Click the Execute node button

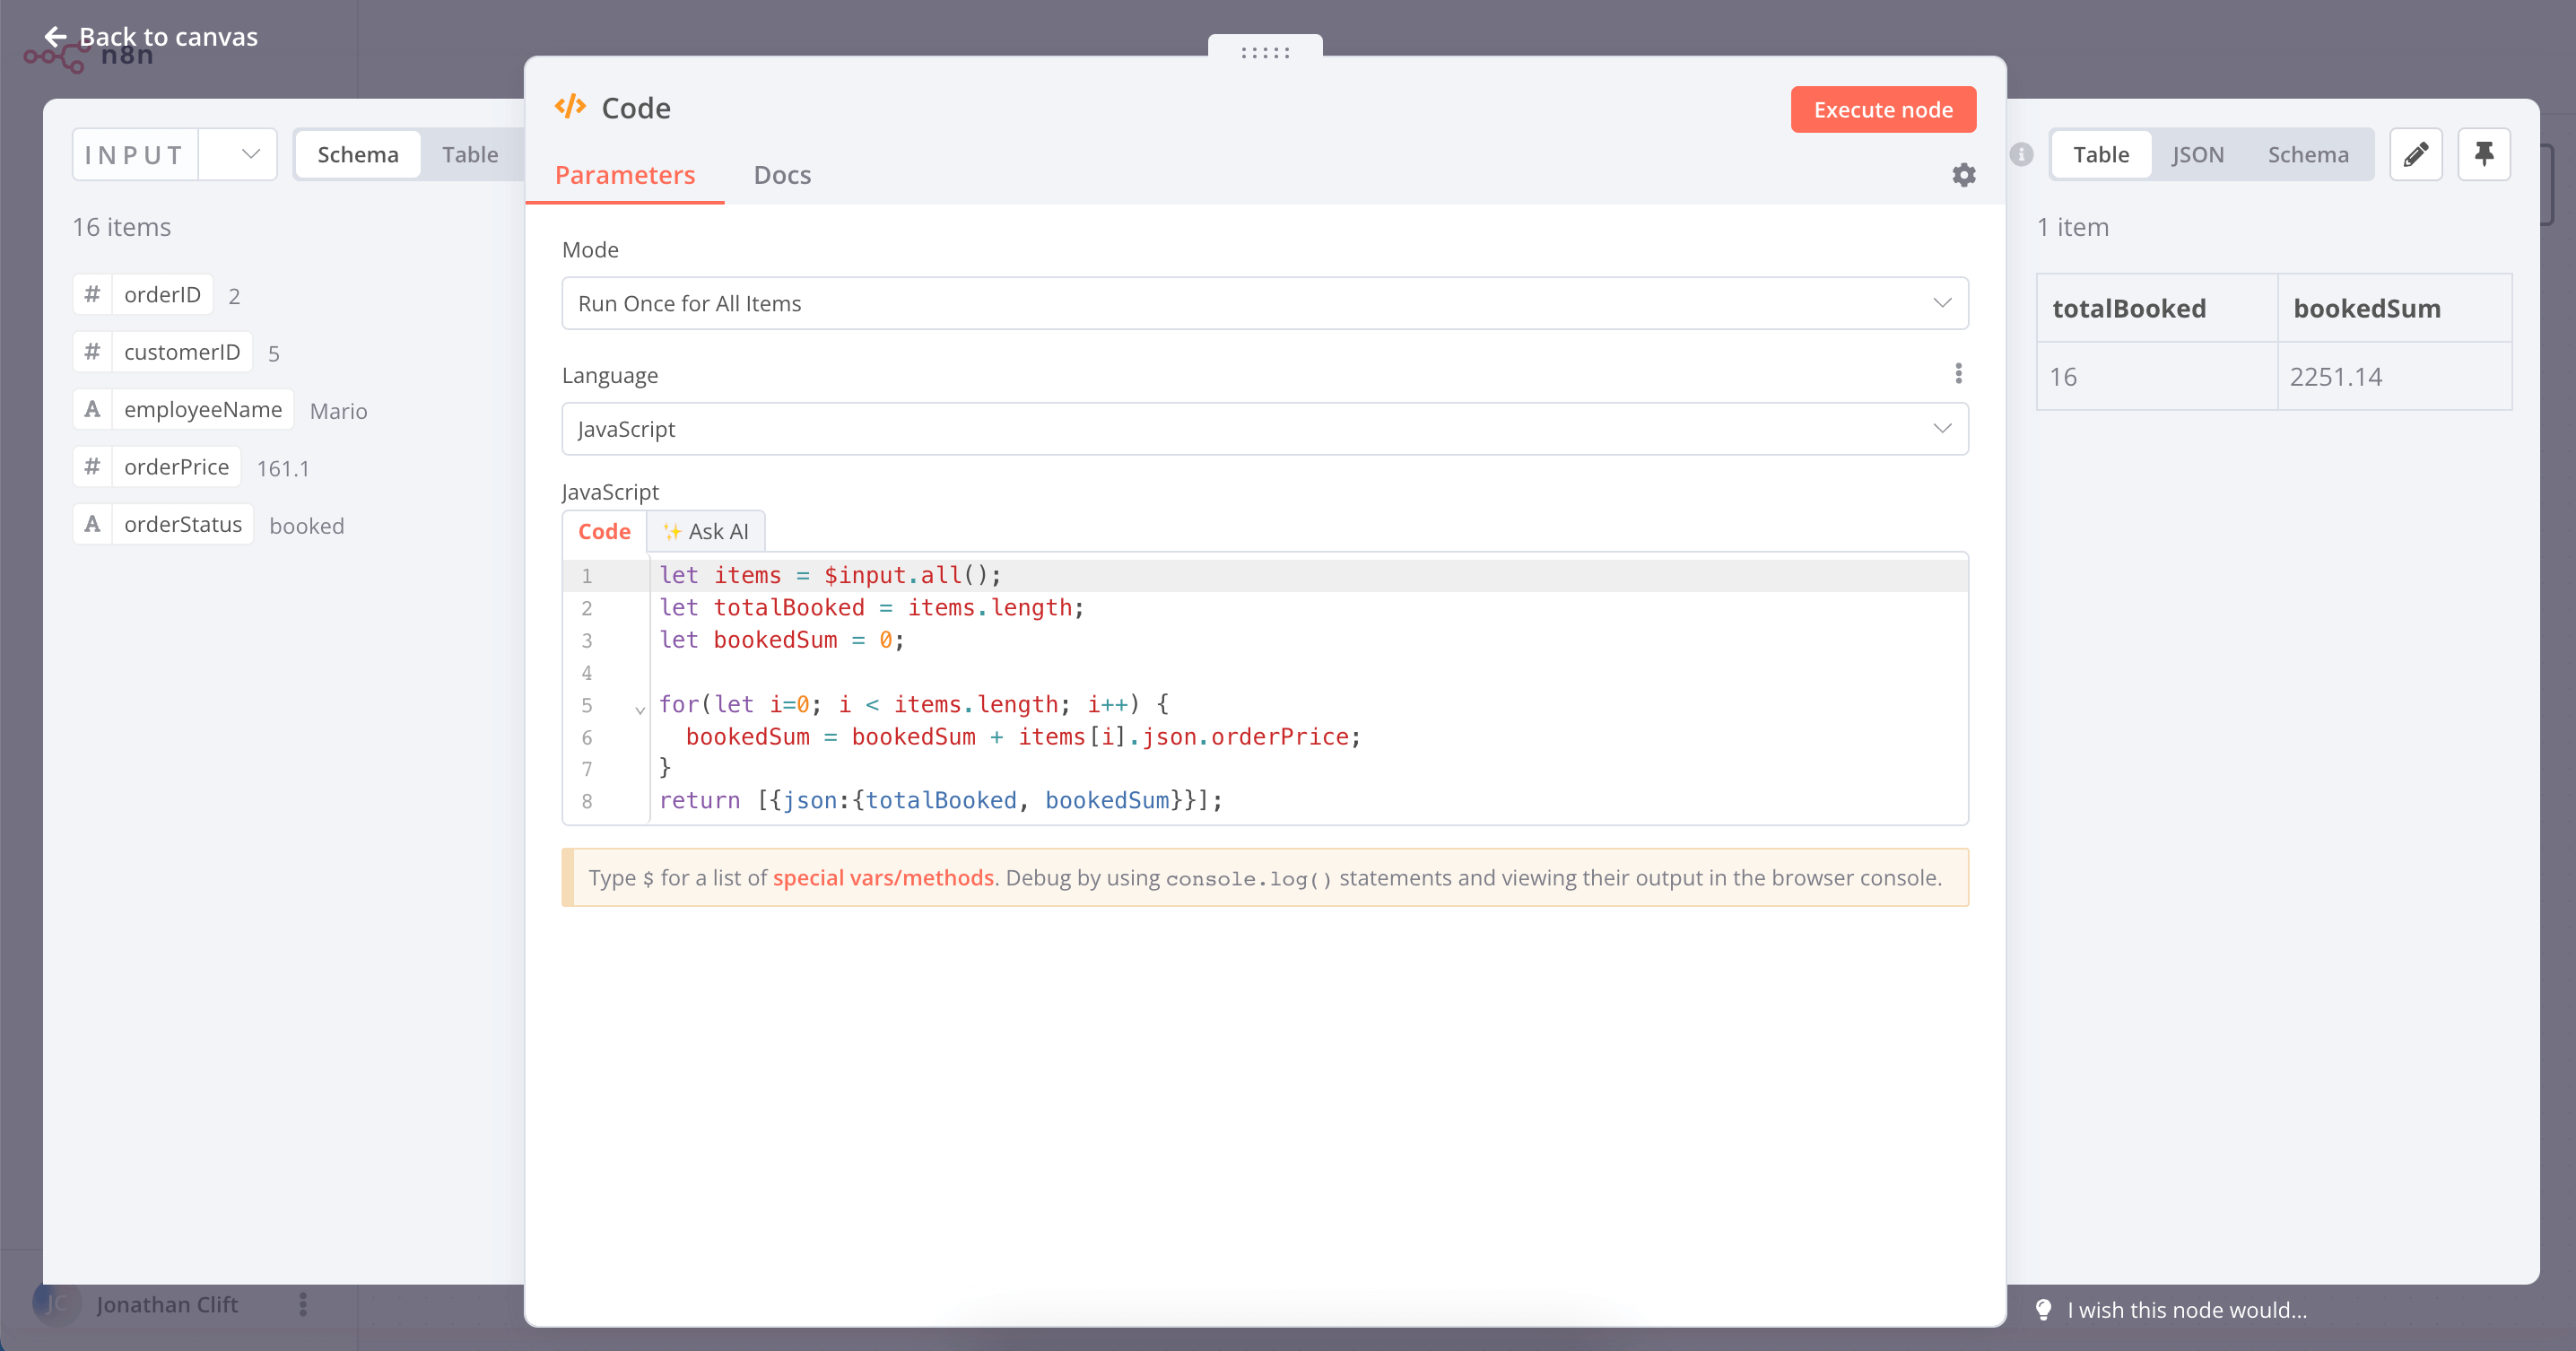pyautogui.click(x=1883, y=109)
